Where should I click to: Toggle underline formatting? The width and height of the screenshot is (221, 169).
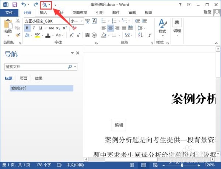(x=41, y=28)
